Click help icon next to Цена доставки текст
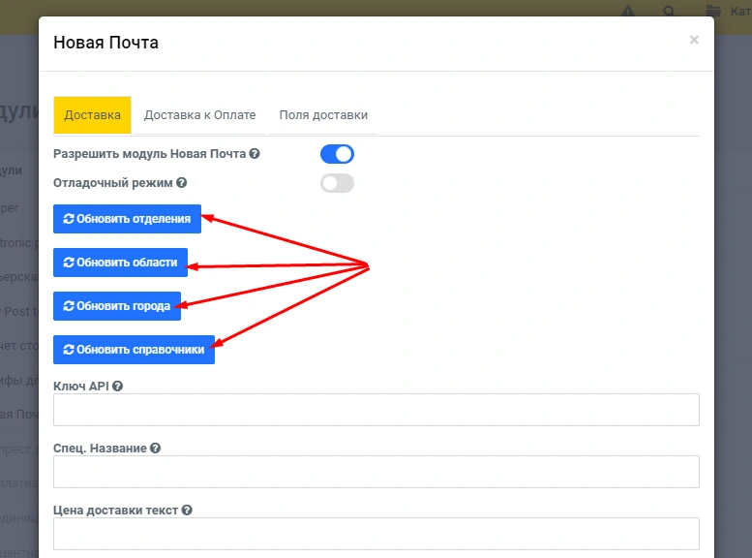The width and height of the screenshot is (752, 558). (187, 511)
